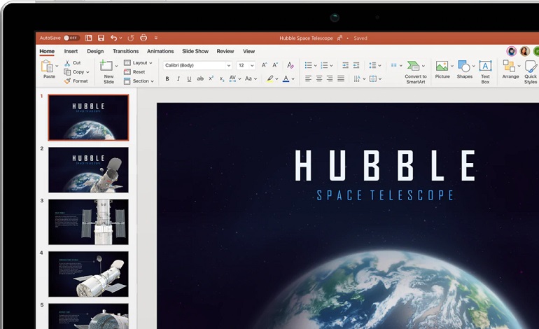The width and height of the screenshot is (539, 329).
Task: Select slide 1 thumbnail
Action: (x=88, y=118)
